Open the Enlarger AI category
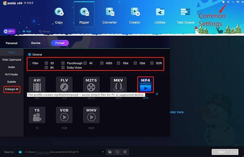The width and height of the screenshot is (244, 157). 12,89
